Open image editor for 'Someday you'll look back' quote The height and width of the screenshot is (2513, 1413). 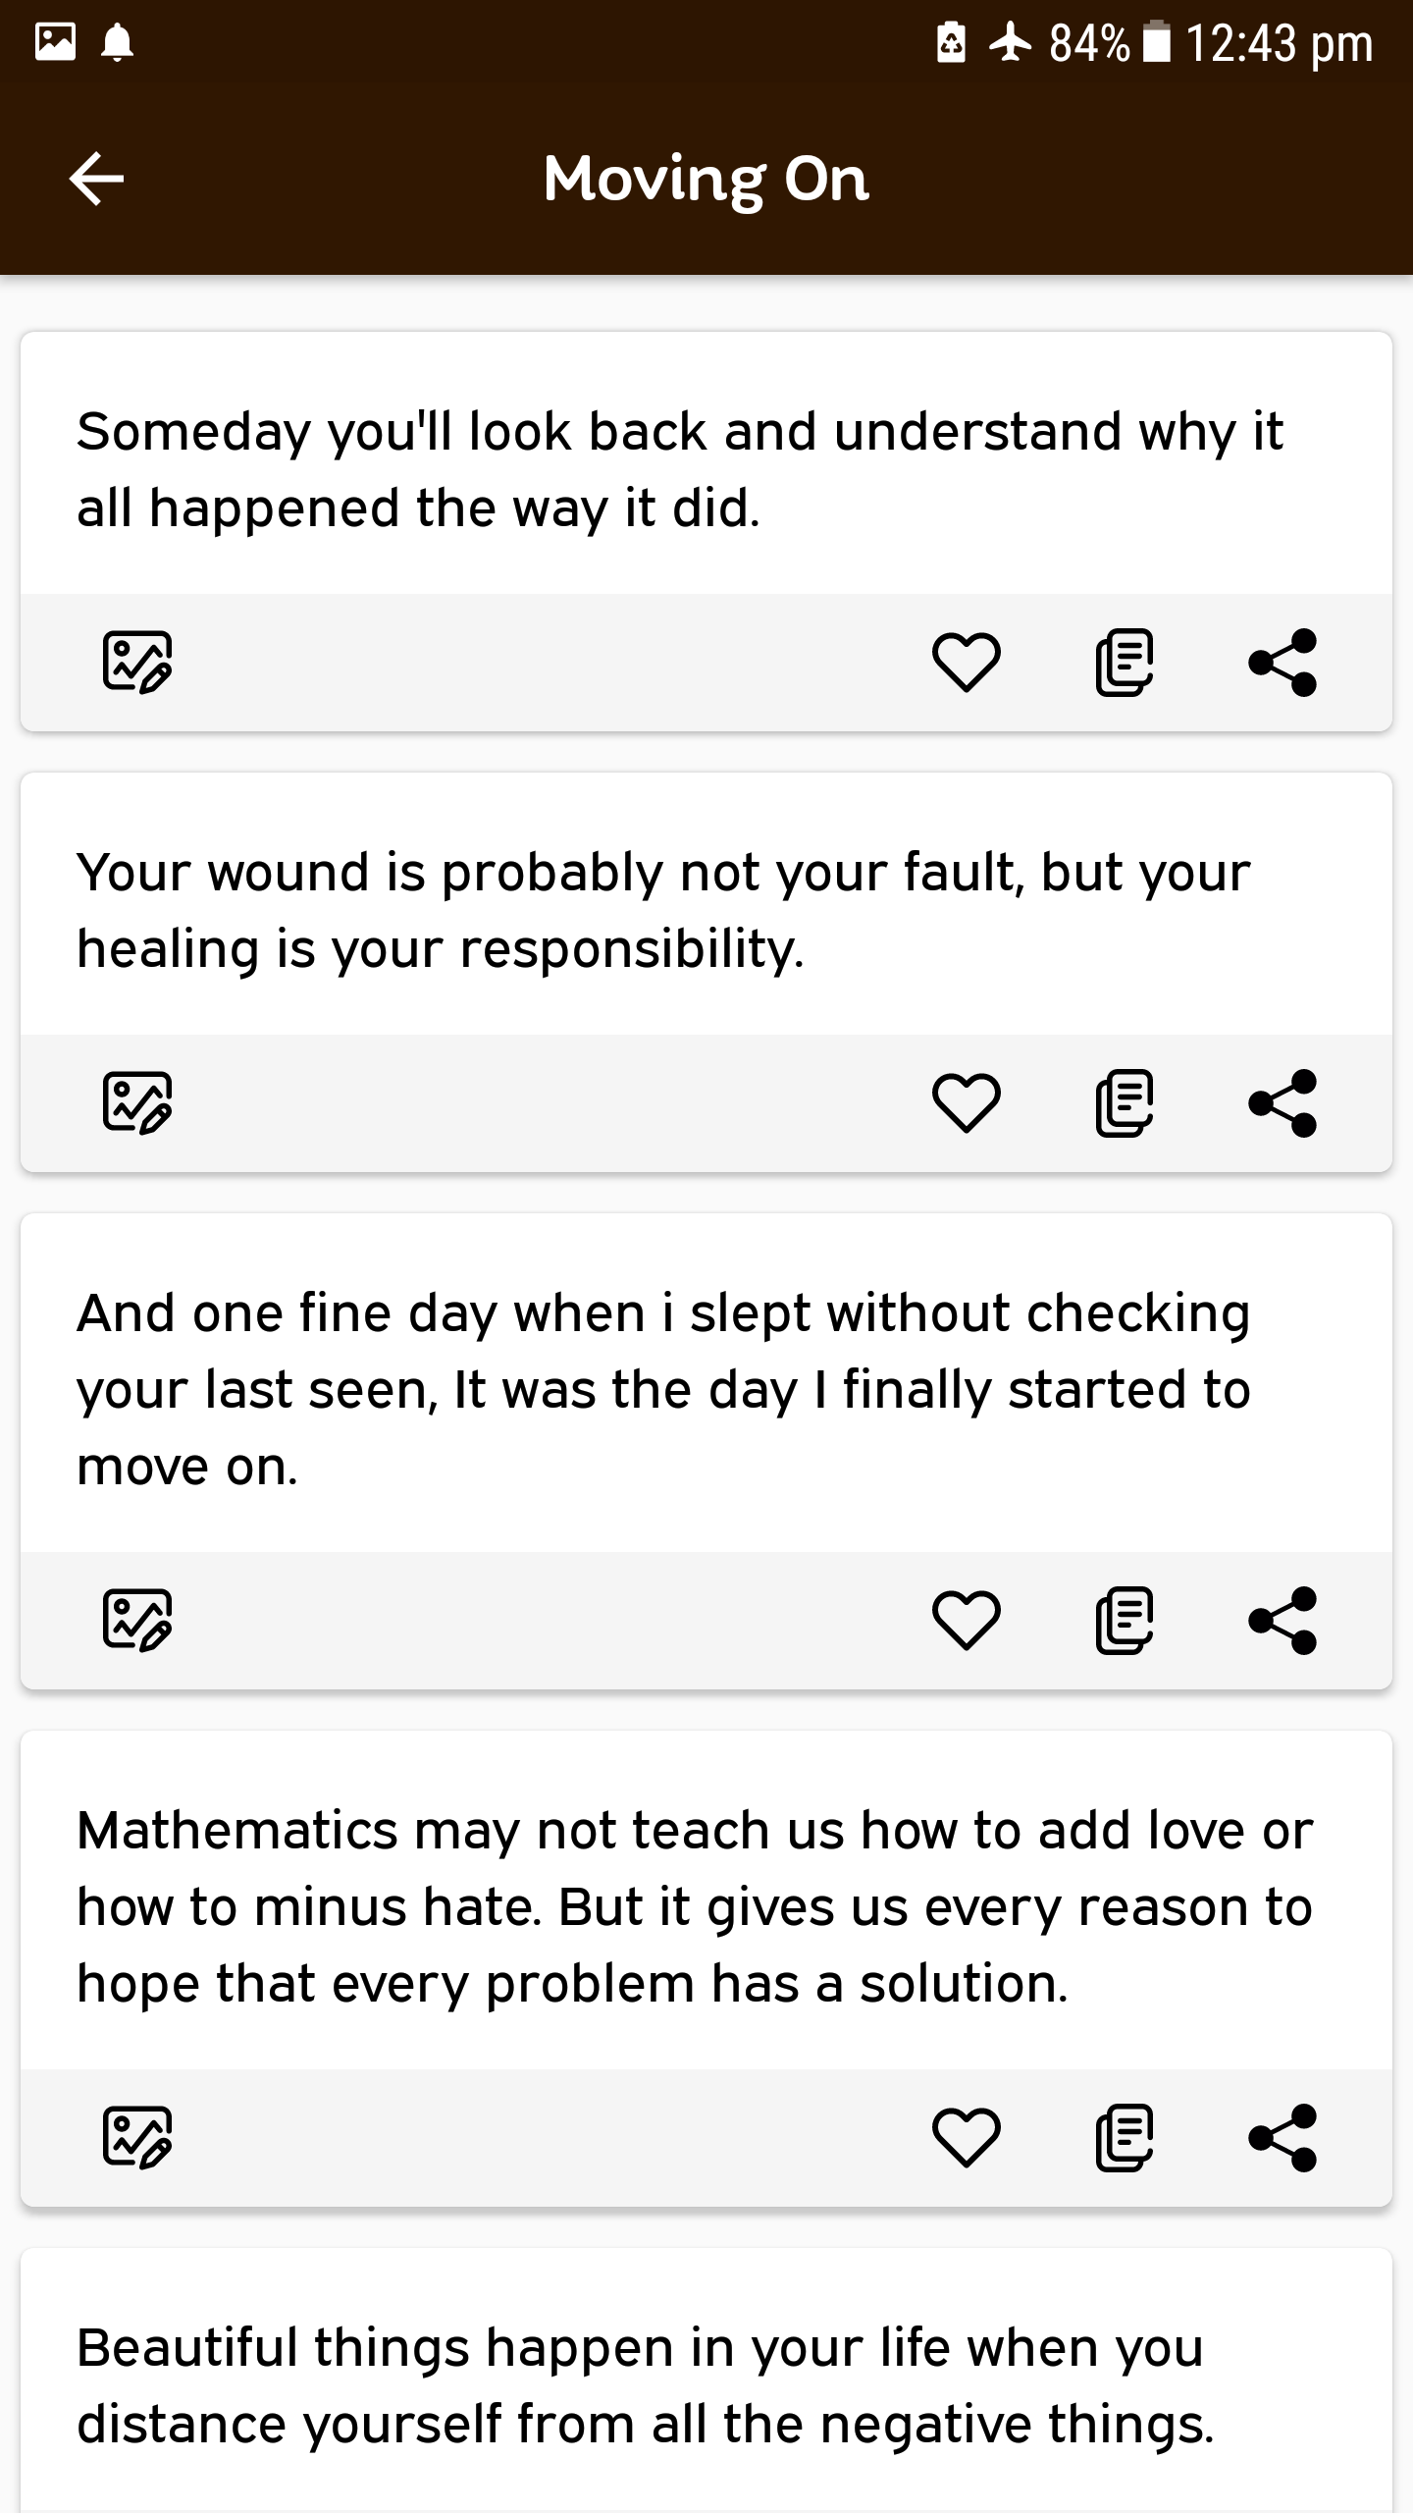tap(137, 663)
